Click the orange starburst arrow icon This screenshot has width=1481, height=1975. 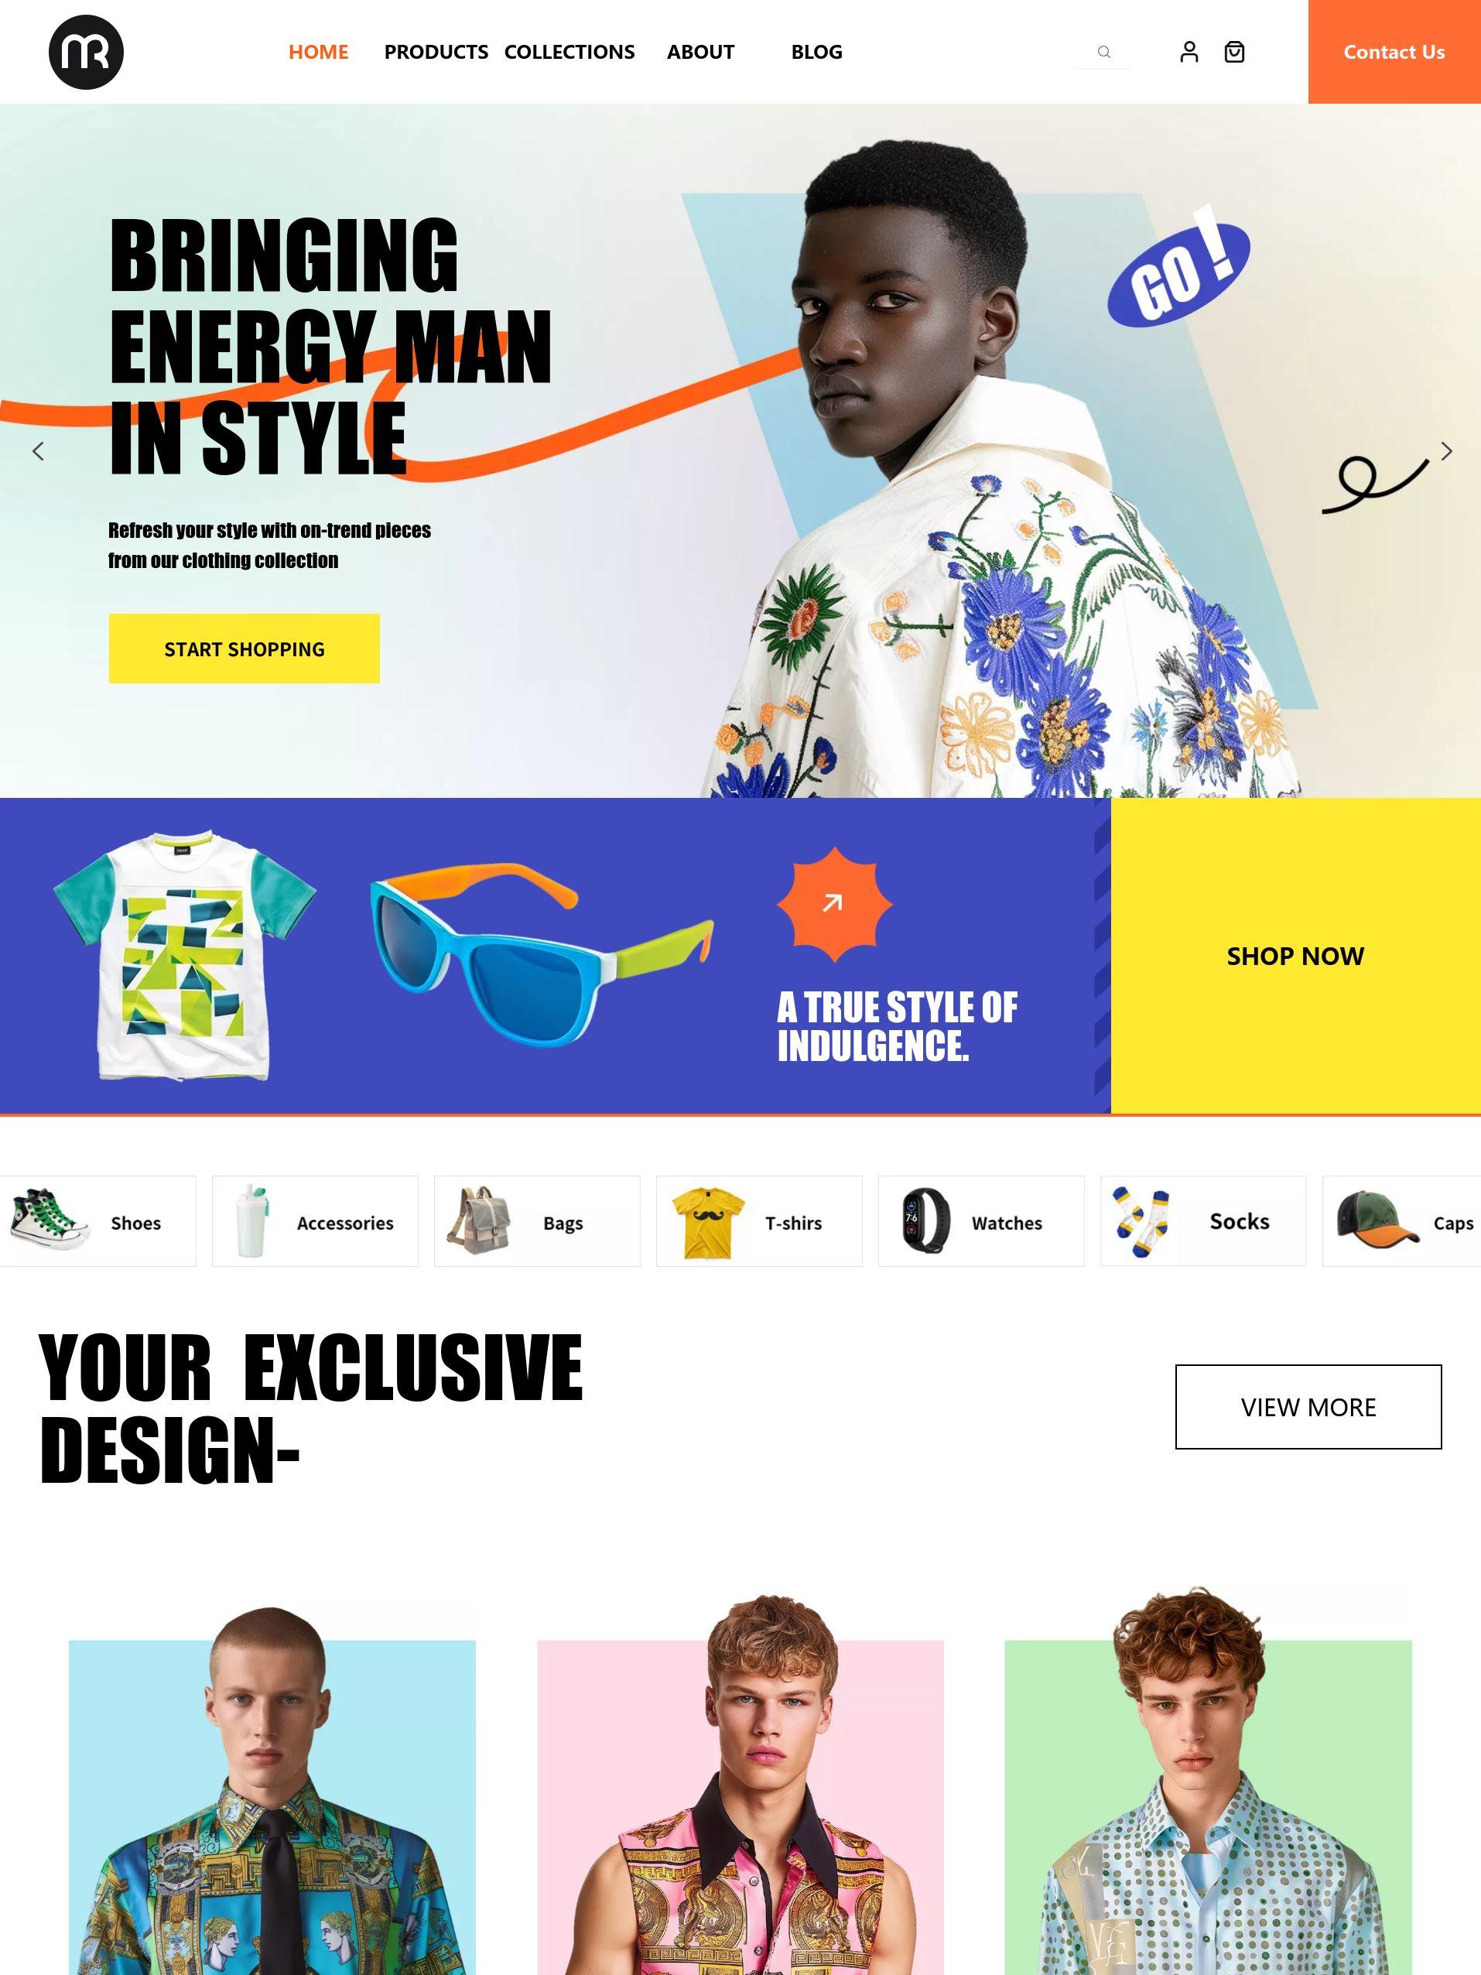pos(834,905)
